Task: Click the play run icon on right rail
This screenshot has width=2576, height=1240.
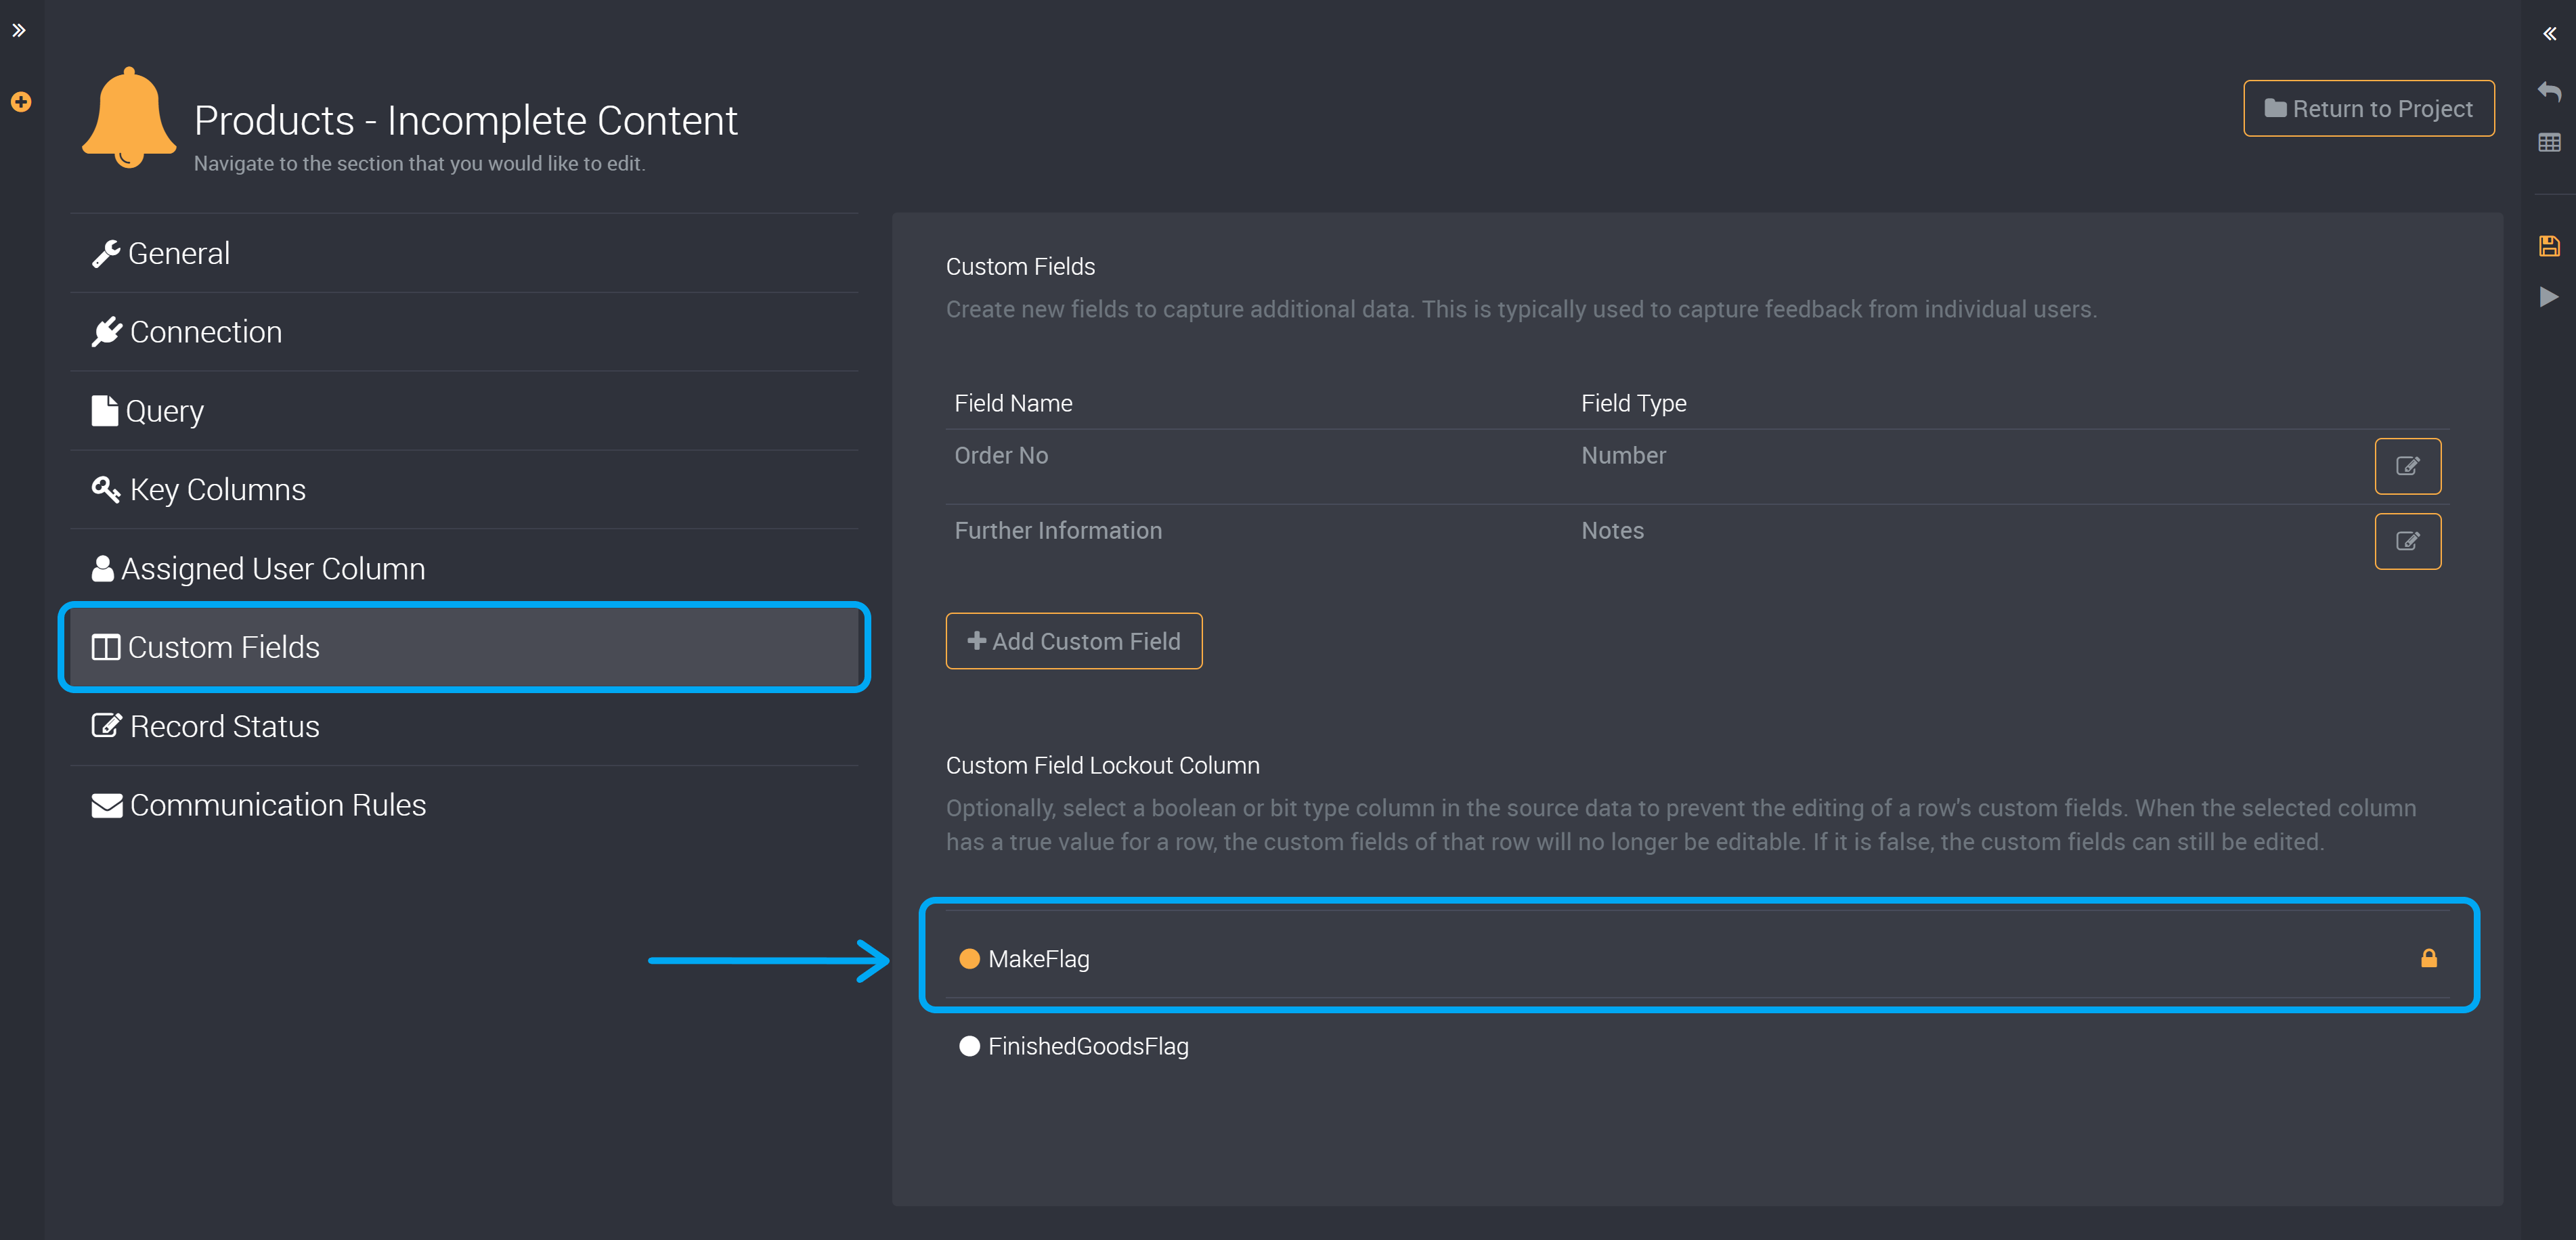Action: click(x=2549, y=297)
